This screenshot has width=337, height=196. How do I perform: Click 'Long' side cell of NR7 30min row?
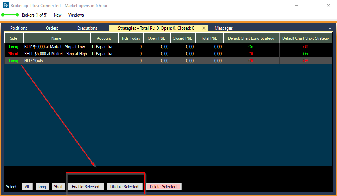point(13,61)
